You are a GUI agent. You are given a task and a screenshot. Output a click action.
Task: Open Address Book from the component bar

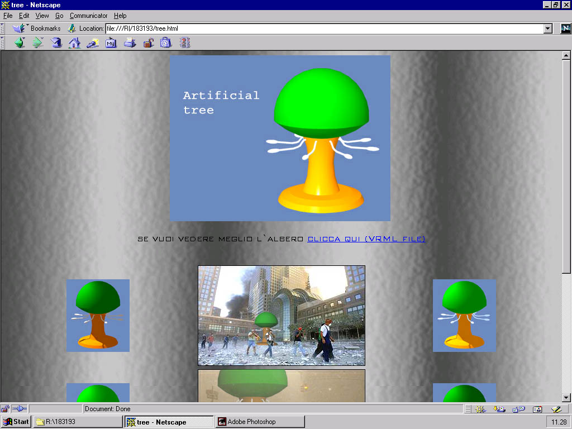pos(537,409)
